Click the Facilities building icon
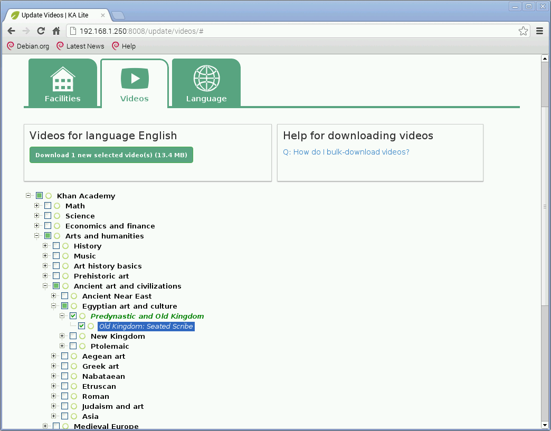The image size is (551, 431). click(62, 79)
